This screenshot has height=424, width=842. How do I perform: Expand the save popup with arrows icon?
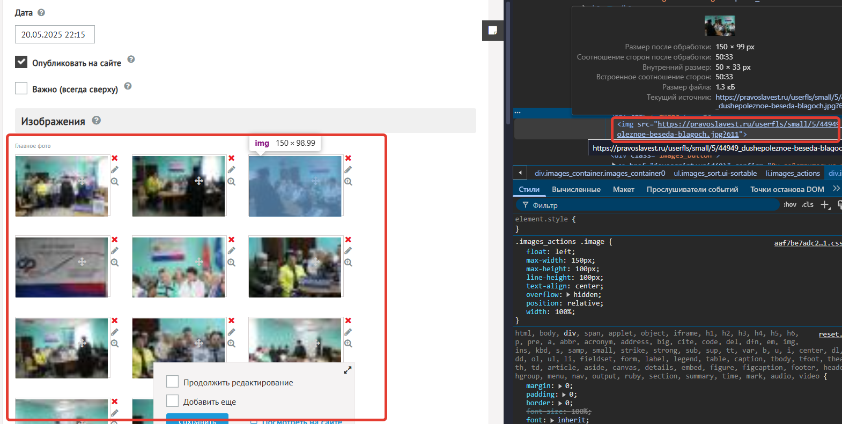348,370
